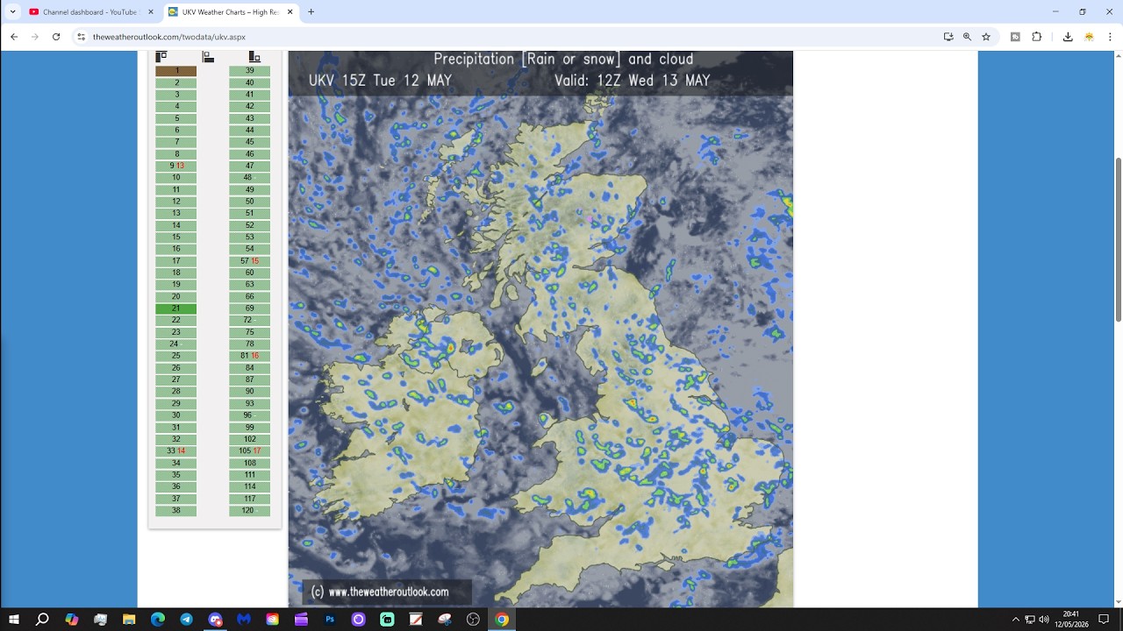Open OBS Studio from the taskbar
Screen dimensions: 1123x631
(x=474, y=620)
